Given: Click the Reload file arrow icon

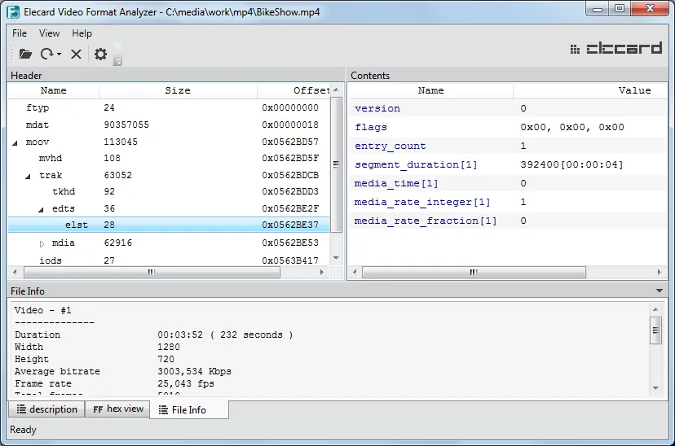Looking at the screenshot, I should coord(47,54).
